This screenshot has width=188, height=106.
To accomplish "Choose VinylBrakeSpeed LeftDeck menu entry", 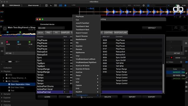I will [86, 59].
